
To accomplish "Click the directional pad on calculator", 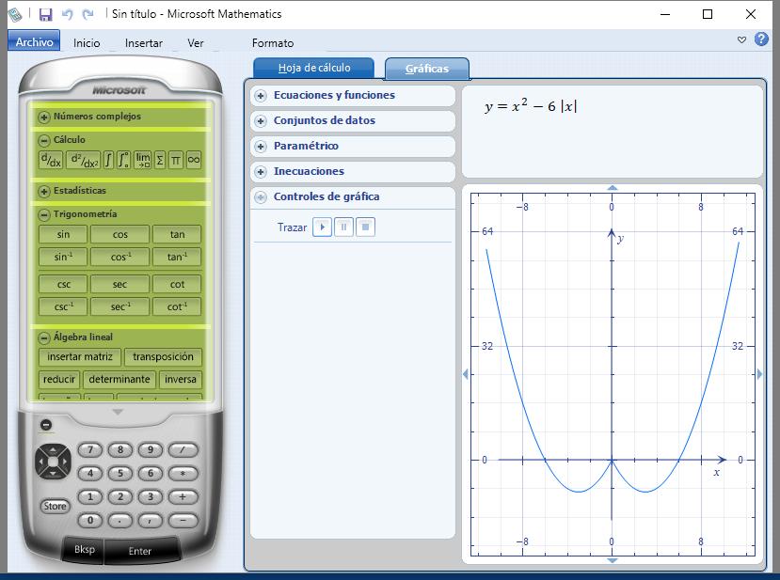I will [53, 462].
